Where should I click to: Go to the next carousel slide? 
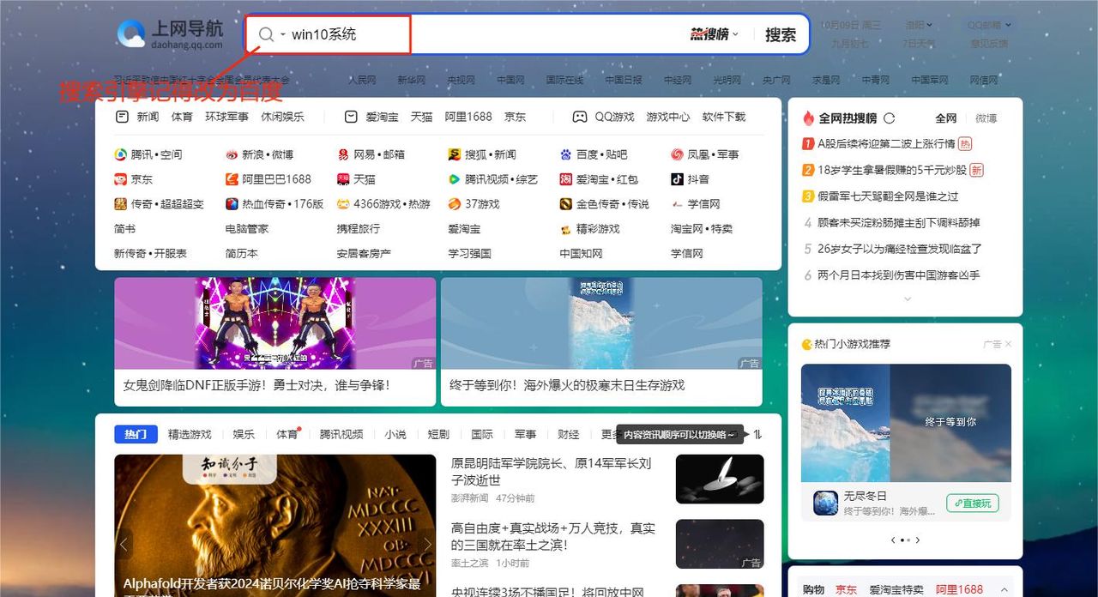click(x=426, y=544)
